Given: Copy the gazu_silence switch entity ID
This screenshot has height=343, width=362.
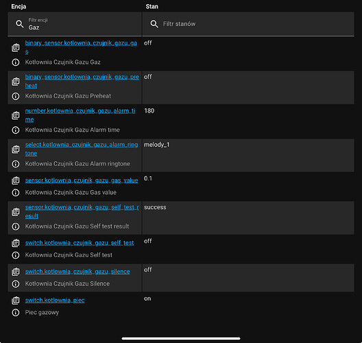Looking at the screenshot, I should point(16,272).
